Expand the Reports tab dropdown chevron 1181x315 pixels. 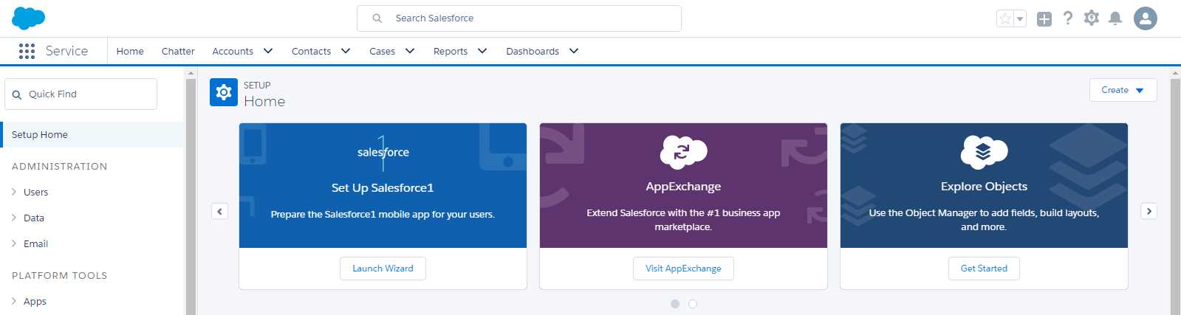point(482,51)
